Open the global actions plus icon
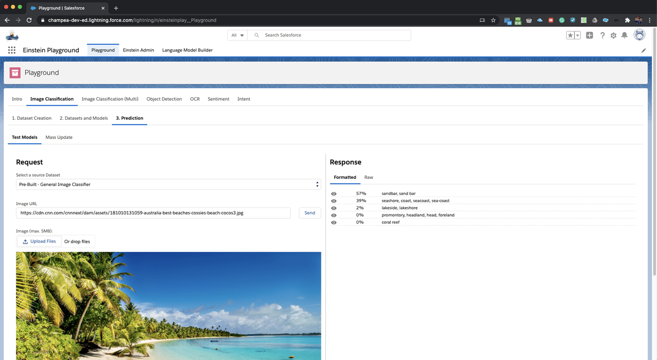Image resolution: width=657 pixels, height=360 pixels. (590, 35)
